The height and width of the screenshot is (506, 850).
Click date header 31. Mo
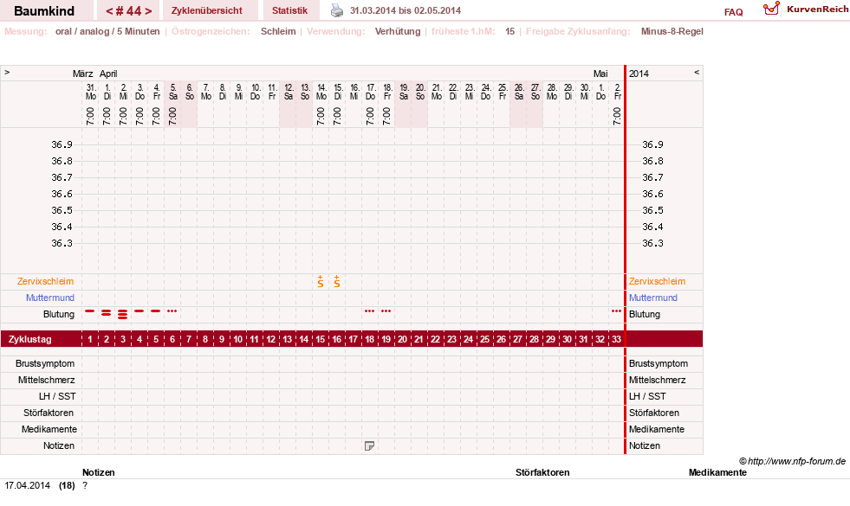pos(90,92)
